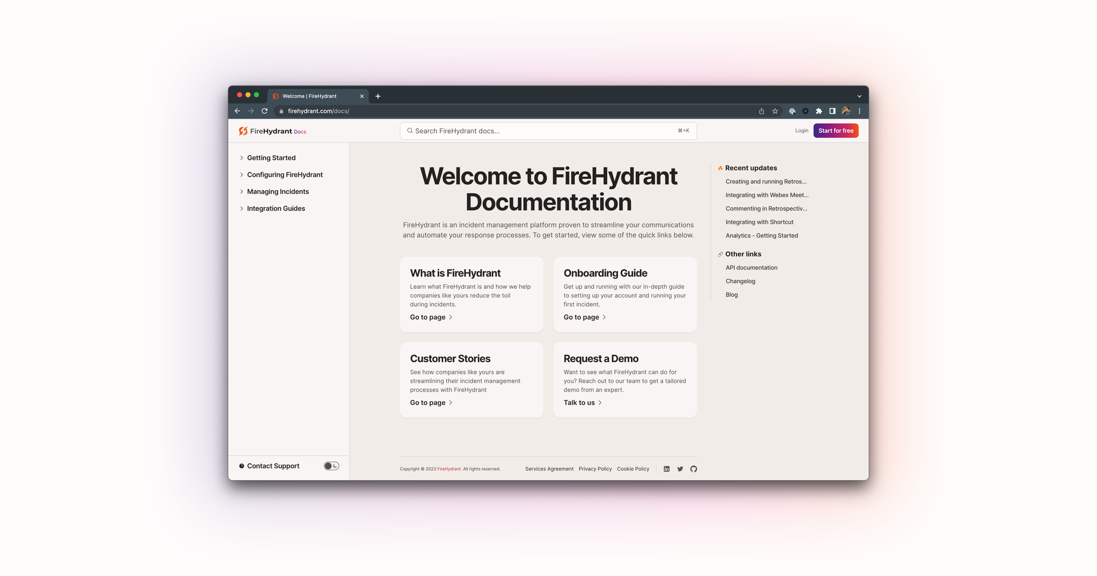The height and width of the screenshot is (576, 1097).
Task: Go to page for Customer Stories
Action: point(431,403)
